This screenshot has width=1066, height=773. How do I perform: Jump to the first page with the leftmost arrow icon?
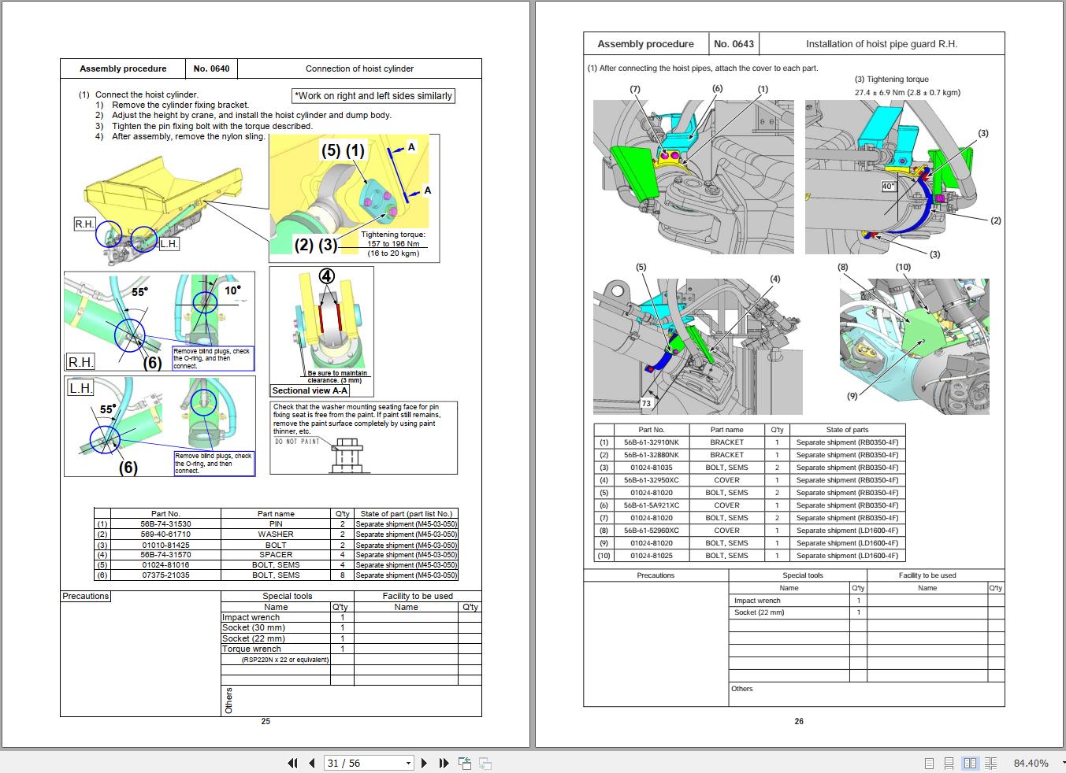tap(292, 763)
